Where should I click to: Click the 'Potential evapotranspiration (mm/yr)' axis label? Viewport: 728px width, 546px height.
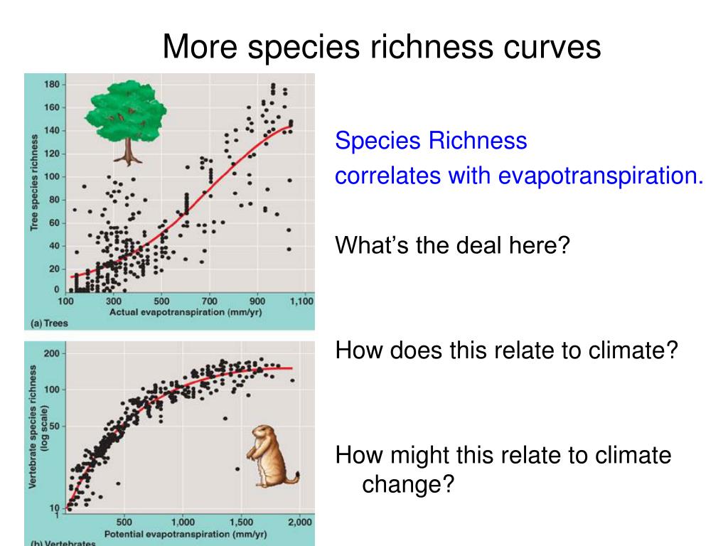point(186,534)
